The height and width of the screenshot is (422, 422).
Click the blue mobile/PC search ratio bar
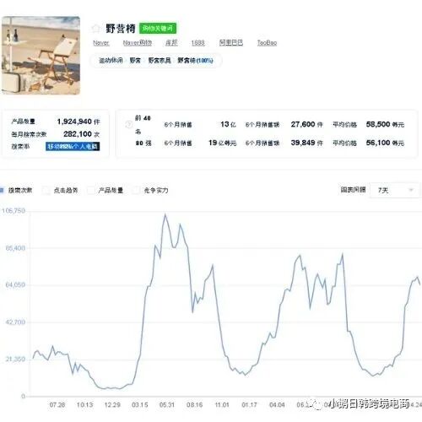pos(73,146)
